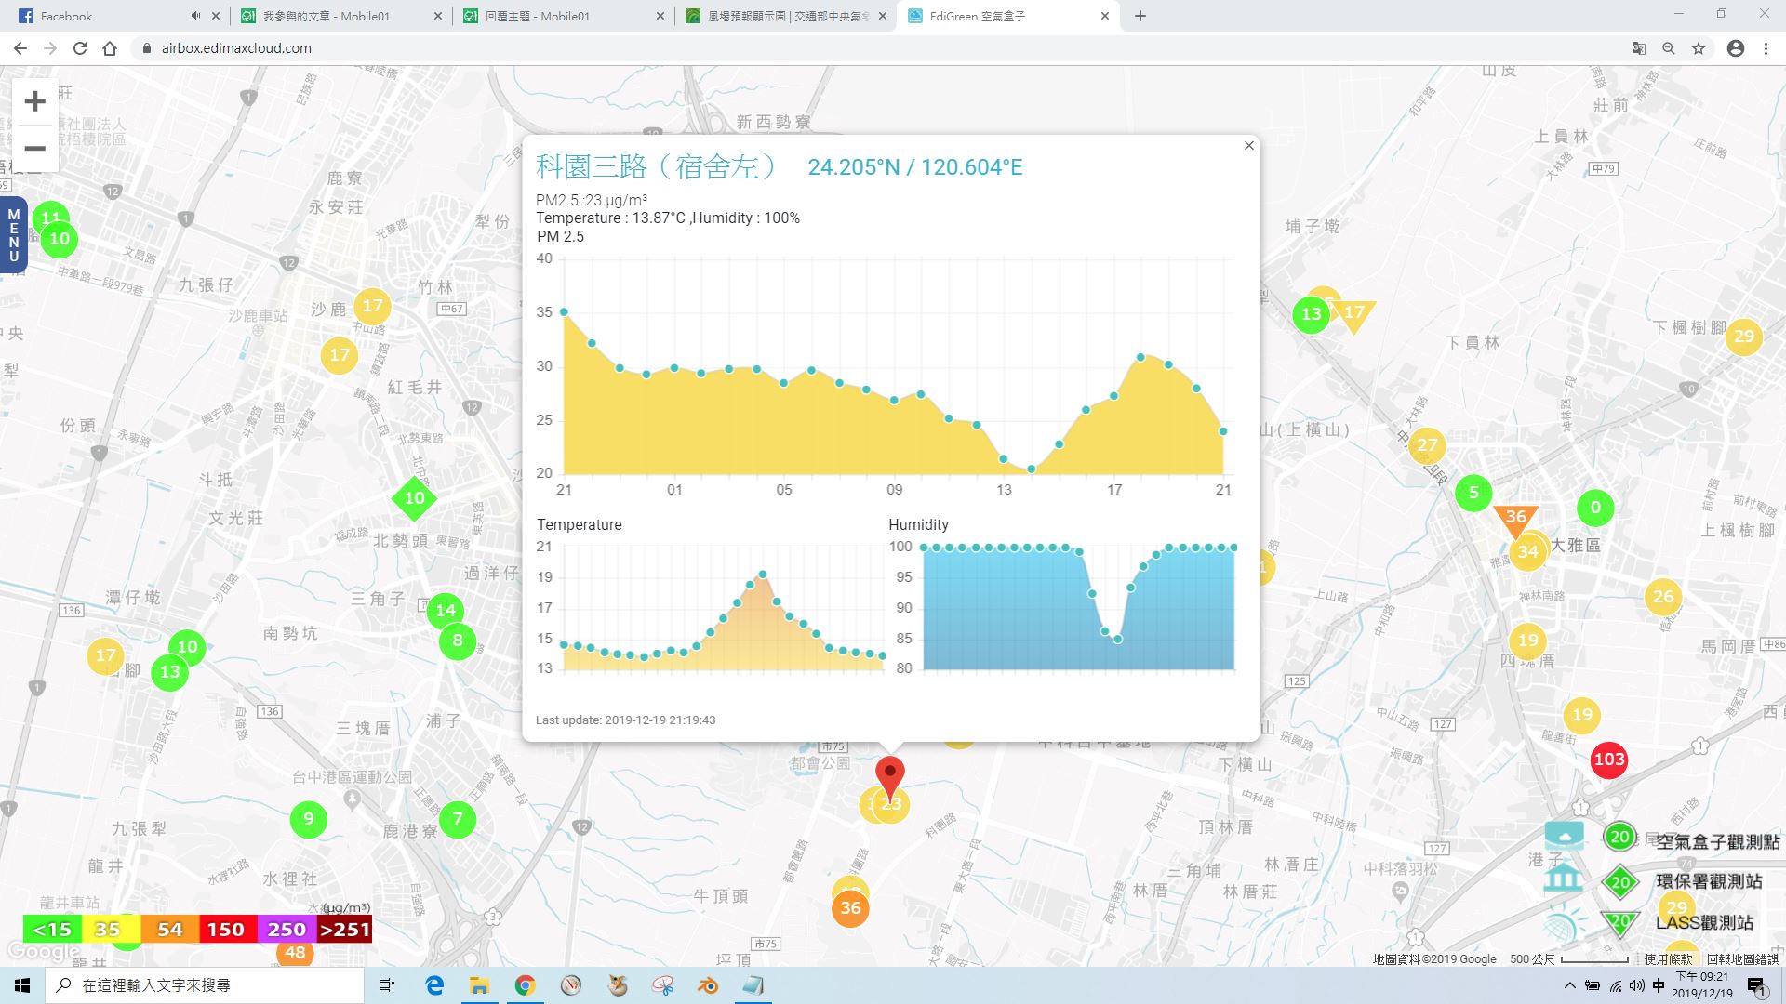Select the green circle marker showing 8
This screenshot has width=1786, height=1004.
457,641
